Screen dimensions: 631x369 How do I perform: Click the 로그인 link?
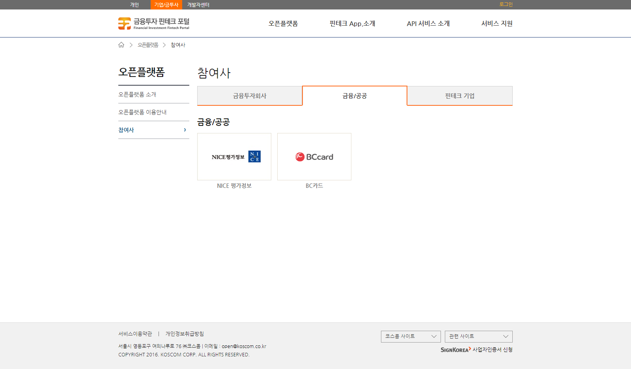click(x=506, y=4)
